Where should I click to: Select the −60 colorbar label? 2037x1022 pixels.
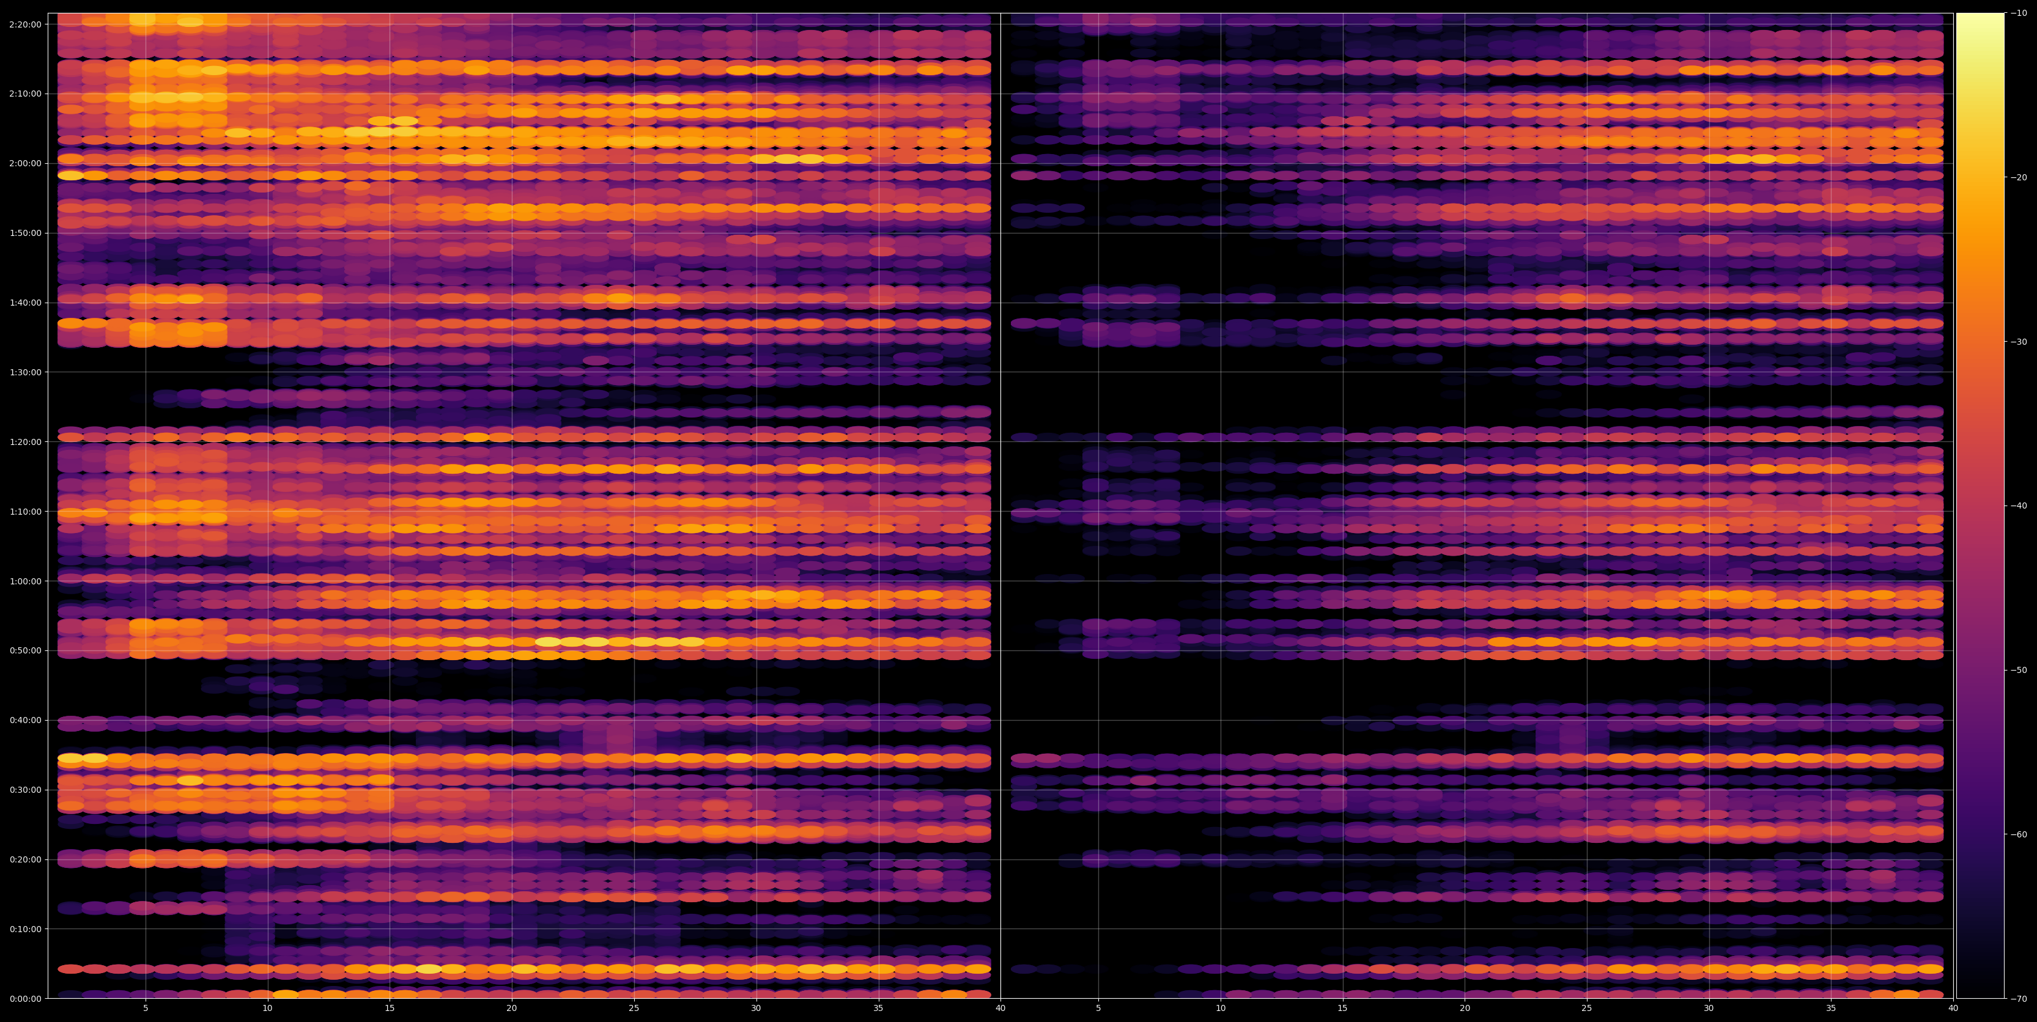click(2019, 835)
